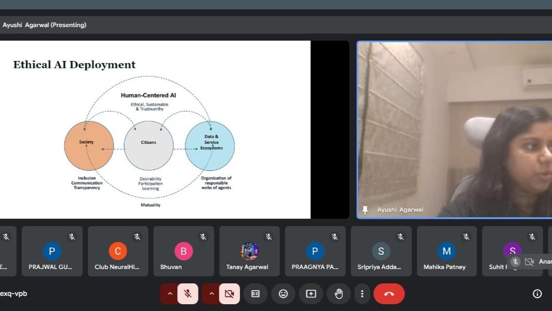The height and width of the screenshot is (311, 552).
Task: Unmute your microphone
Action: [x=188, y=293]
